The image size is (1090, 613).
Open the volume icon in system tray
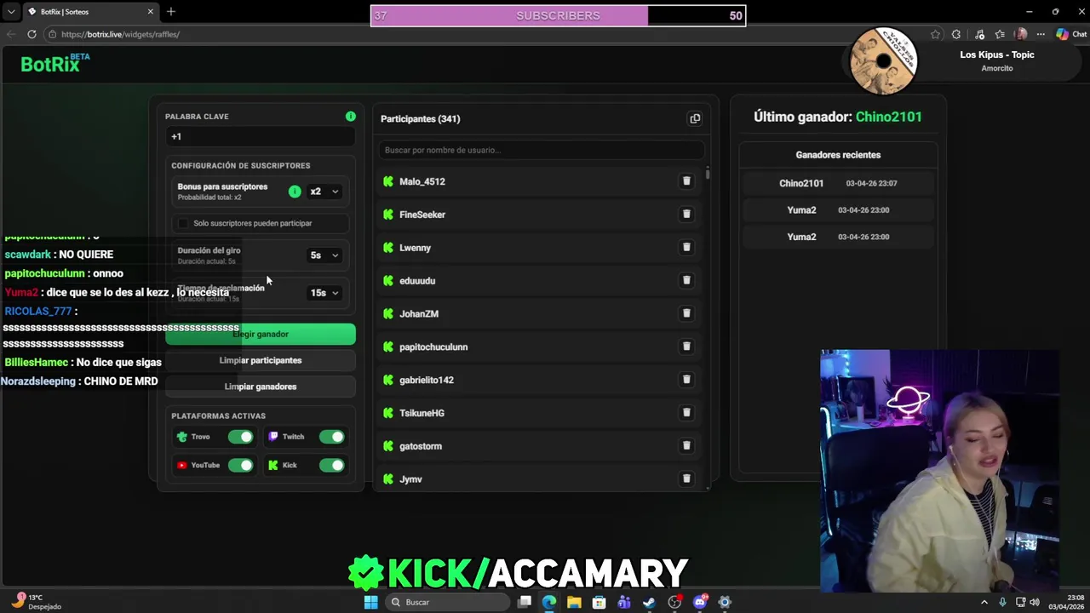(1035, 602)
